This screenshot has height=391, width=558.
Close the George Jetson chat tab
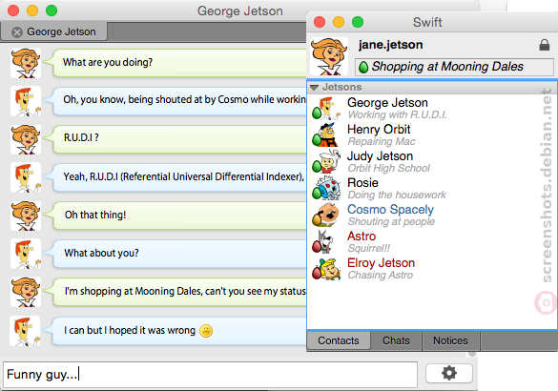17,32
